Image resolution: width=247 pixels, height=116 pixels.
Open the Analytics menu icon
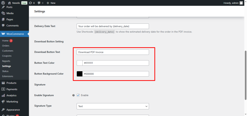(x=3, y=96)
